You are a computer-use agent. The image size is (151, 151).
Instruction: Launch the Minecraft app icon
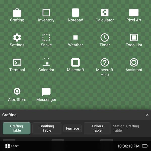[75, 62]
